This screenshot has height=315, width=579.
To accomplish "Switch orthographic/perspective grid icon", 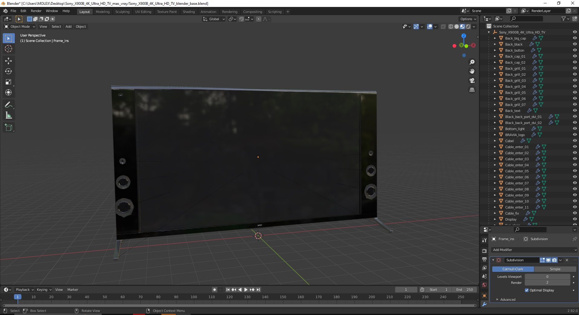I will point(472,90).
